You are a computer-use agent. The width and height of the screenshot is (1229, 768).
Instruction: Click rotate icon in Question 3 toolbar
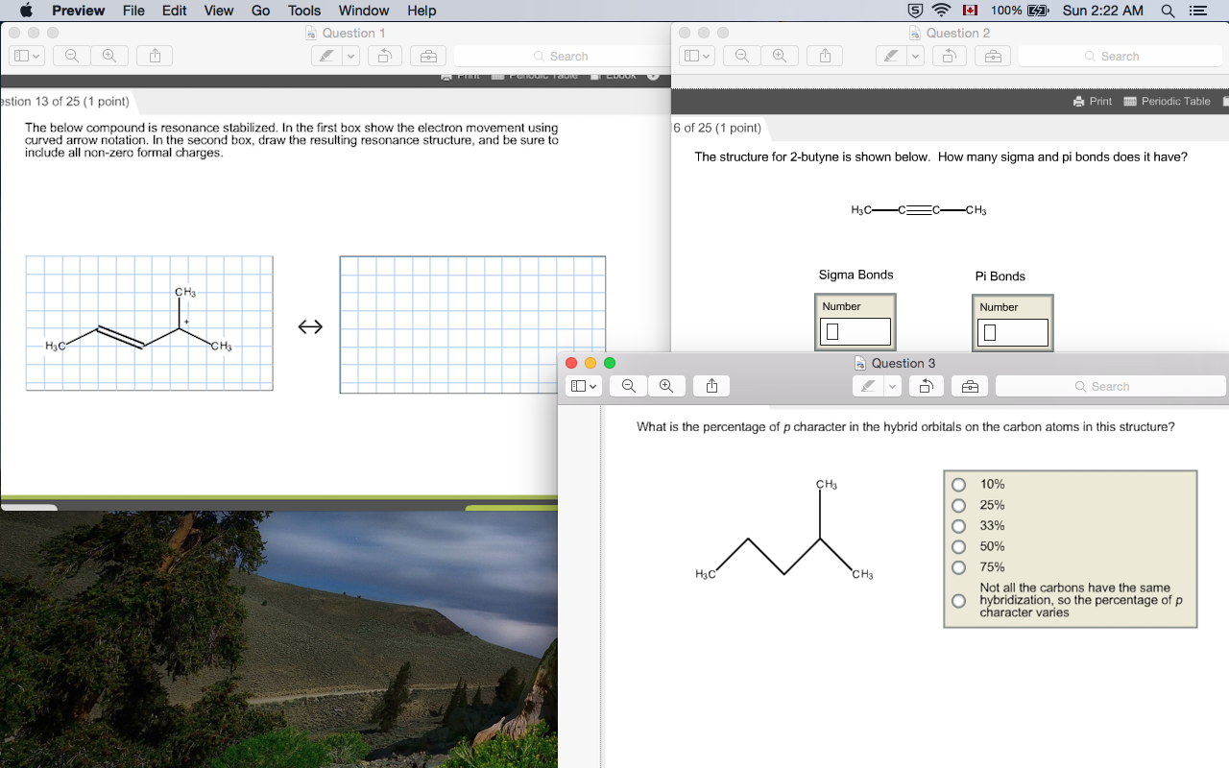pyautogui.click(x=926, y=386)
